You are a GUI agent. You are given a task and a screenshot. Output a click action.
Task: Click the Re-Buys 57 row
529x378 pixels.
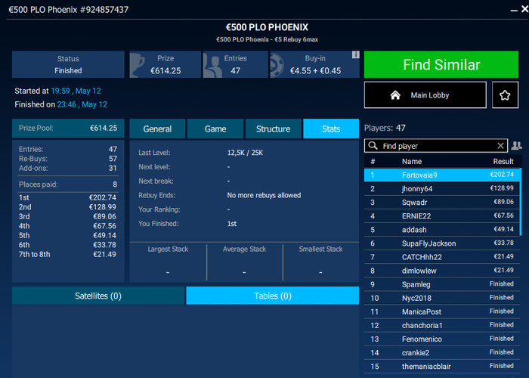(67, 159)
